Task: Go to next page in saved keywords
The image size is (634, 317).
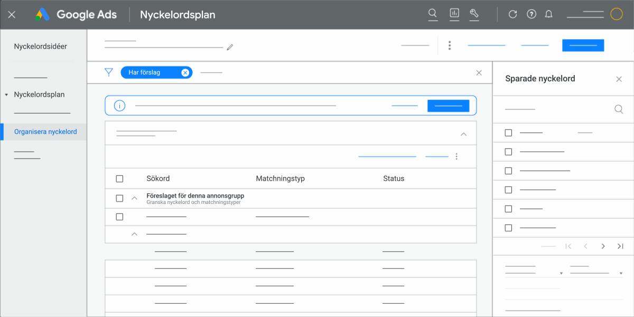Action: (x=603, y=246)
